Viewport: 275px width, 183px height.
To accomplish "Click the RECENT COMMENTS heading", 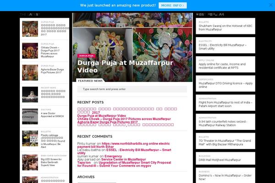I will 95,136.
